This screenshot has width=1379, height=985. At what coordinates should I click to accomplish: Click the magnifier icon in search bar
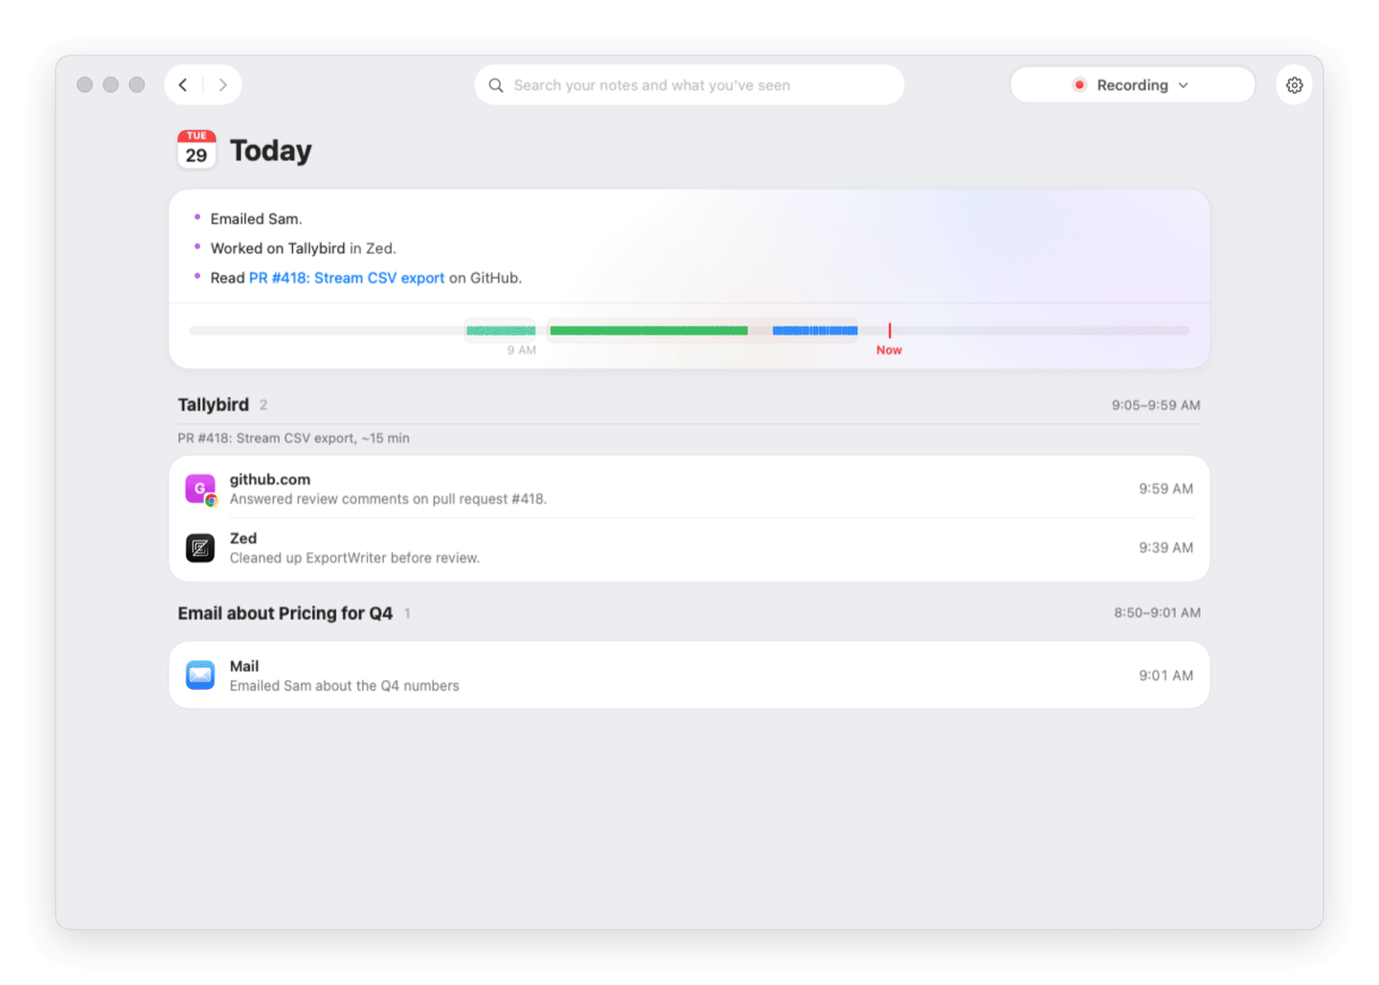point(496,85)
